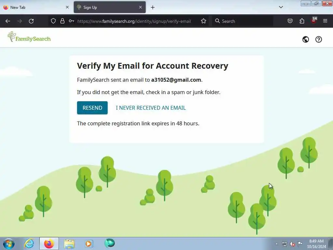
Task: Reload the page with the refresh icon
Action: click(x=31, y=21)
